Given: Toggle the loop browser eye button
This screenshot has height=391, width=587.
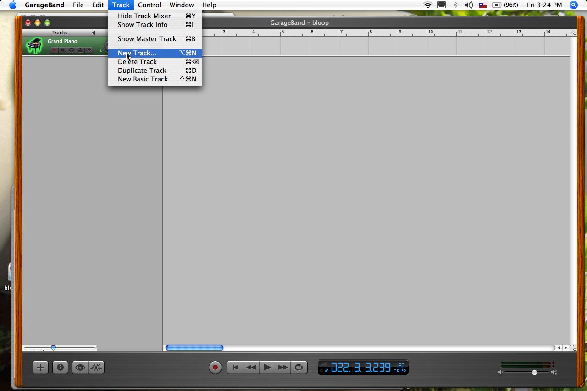Looking at the screenshot, I should point(80,367).
